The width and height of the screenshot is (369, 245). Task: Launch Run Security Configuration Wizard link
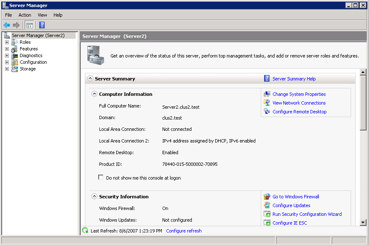(307, 214)
